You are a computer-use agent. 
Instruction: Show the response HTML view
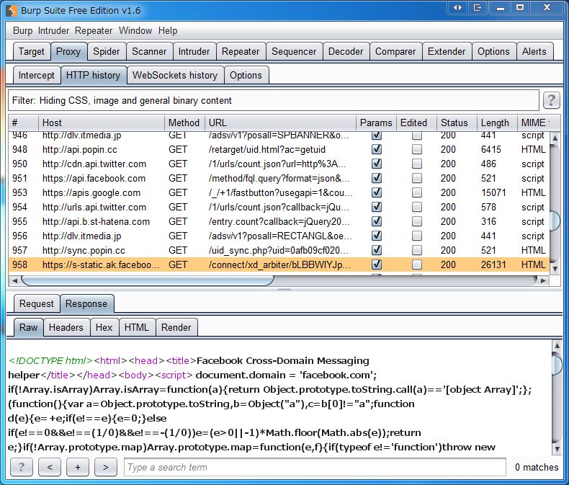[136, 327]
